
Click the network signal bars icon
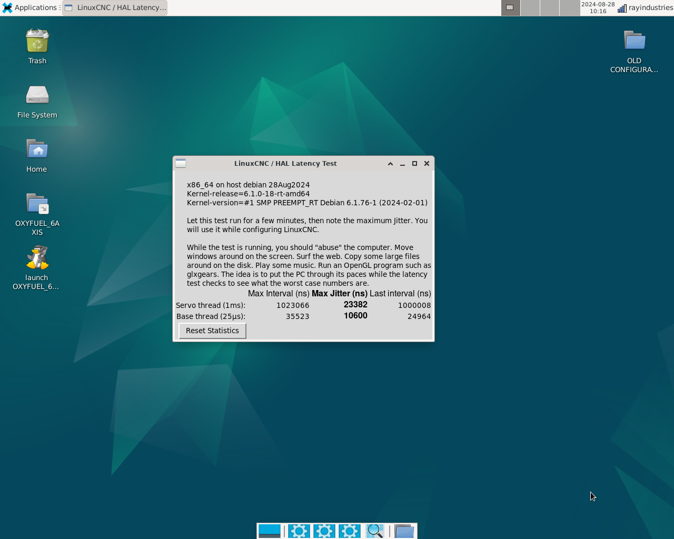[622, 8]
